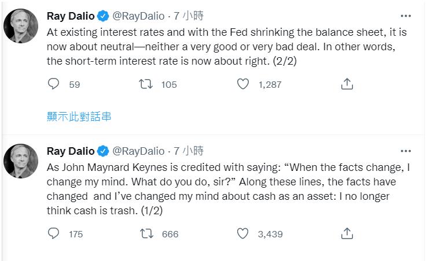The image size is (427, 261).
Task: Retweet the tweet with 666 retweets
Action: point(146,233)
